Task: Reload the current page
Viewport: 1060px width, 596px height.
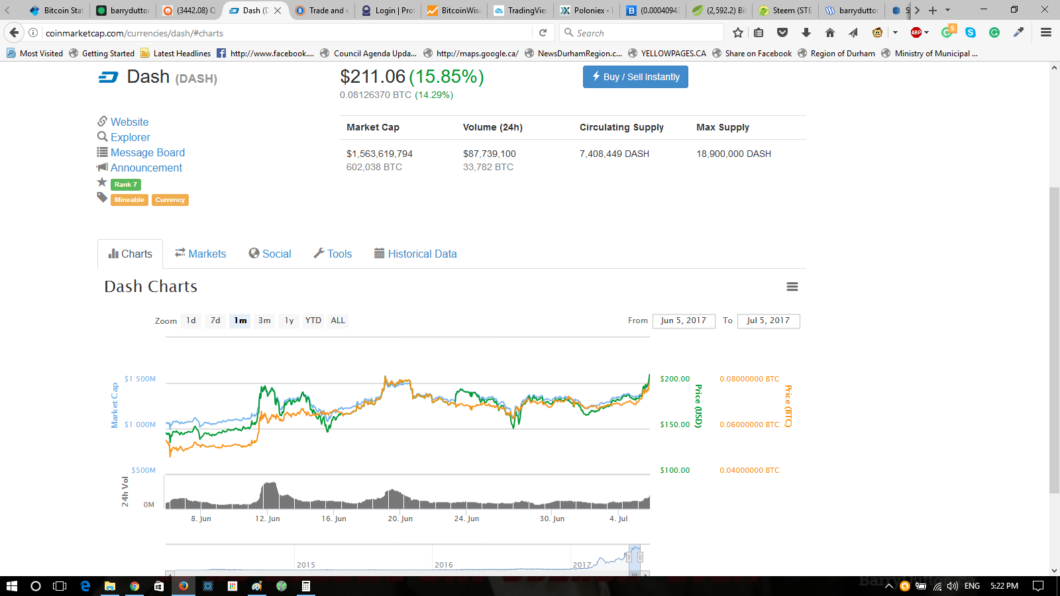Action: [x=543, y=32]
